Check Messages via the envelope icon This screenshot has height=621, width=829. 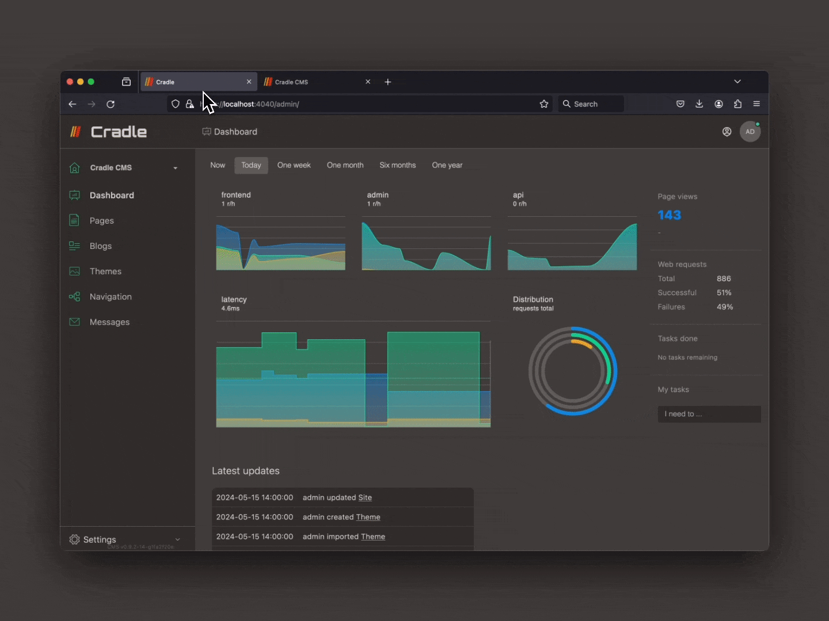[75, 321]
